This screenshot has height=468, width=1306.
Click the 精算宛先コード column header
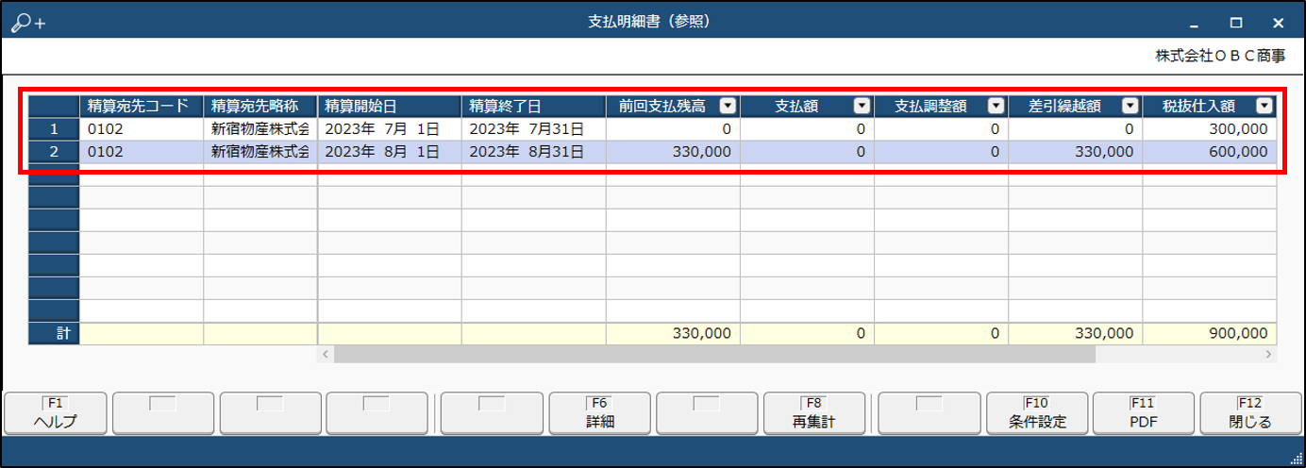142,106
